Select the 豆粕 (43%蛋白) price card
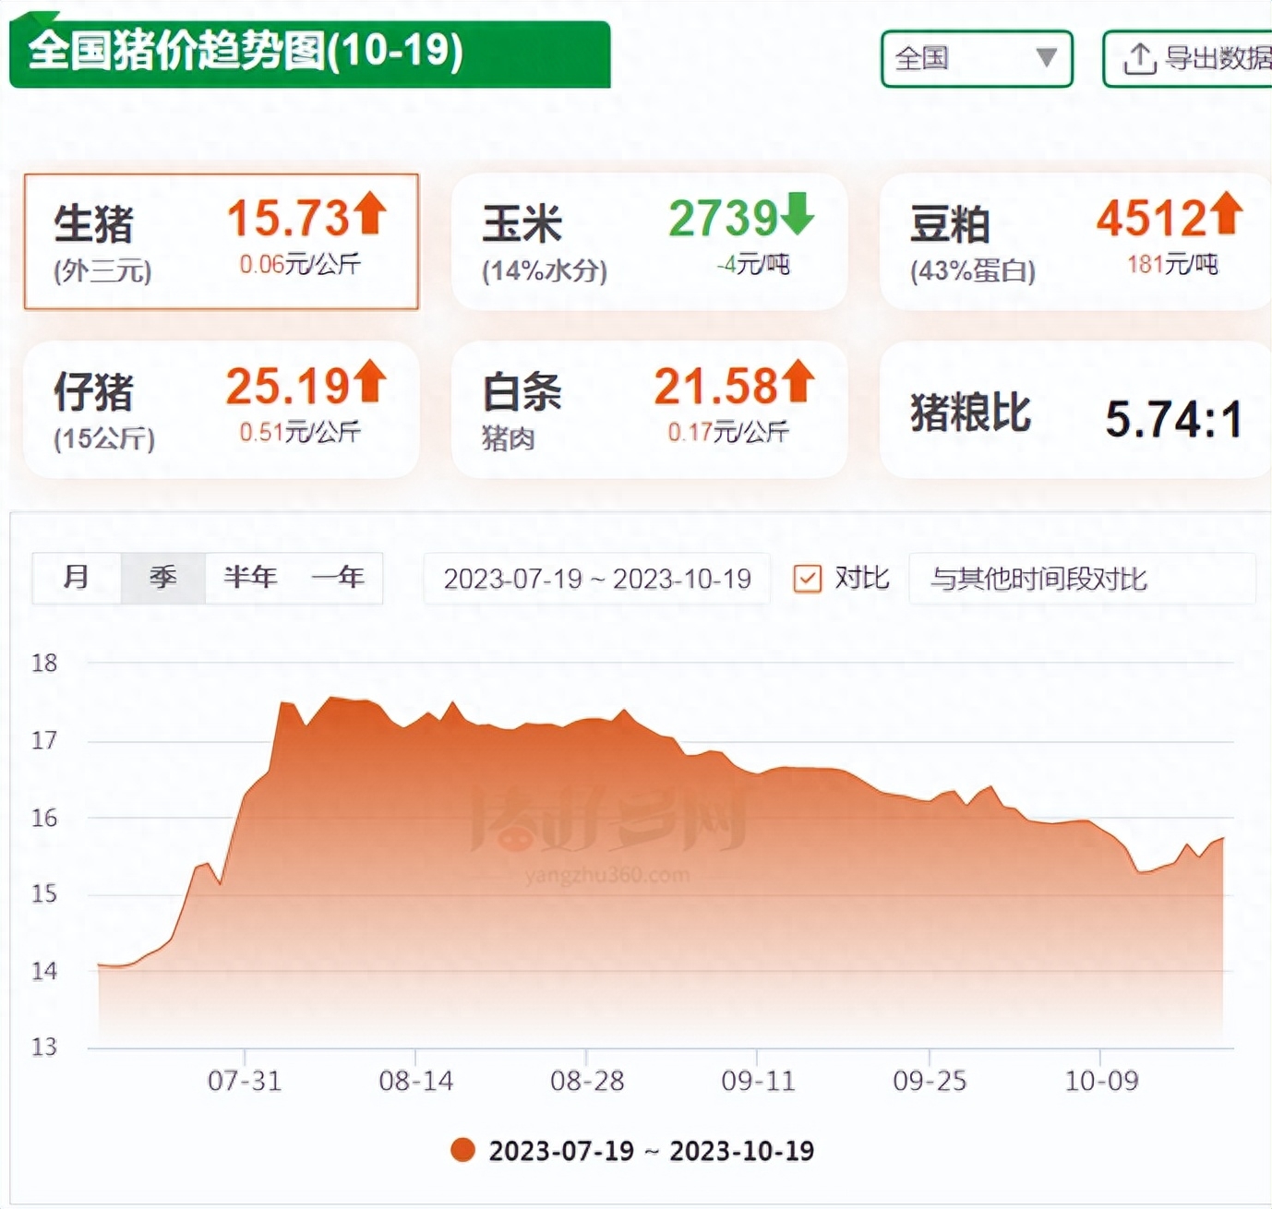Image resolution: width=1272 pixels, height=1209 pixels. [1075, 242]
